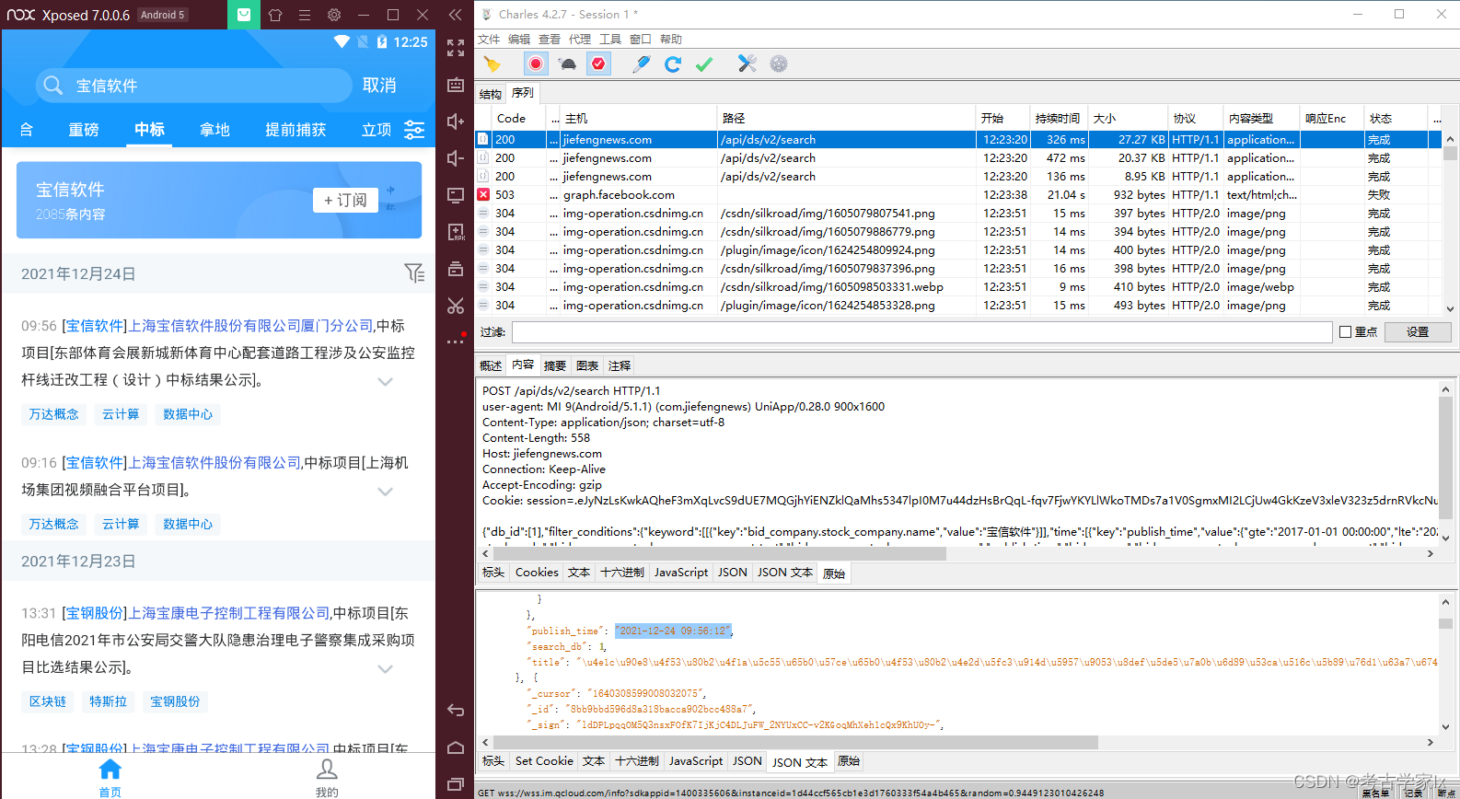The width and height of the screenshot is (1460, 799).
Task: Clear the session with the Charles broom icon
Action: [492, 64]
